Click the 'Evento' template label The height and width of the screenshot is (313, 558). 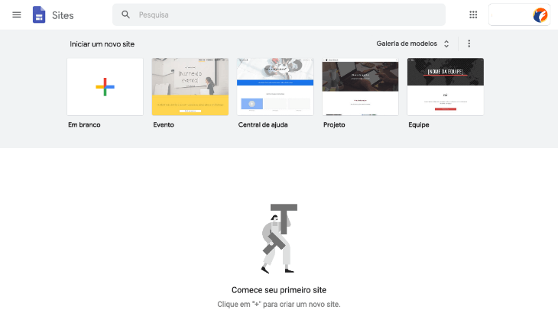pyautogui.click(x=164, y=124)
